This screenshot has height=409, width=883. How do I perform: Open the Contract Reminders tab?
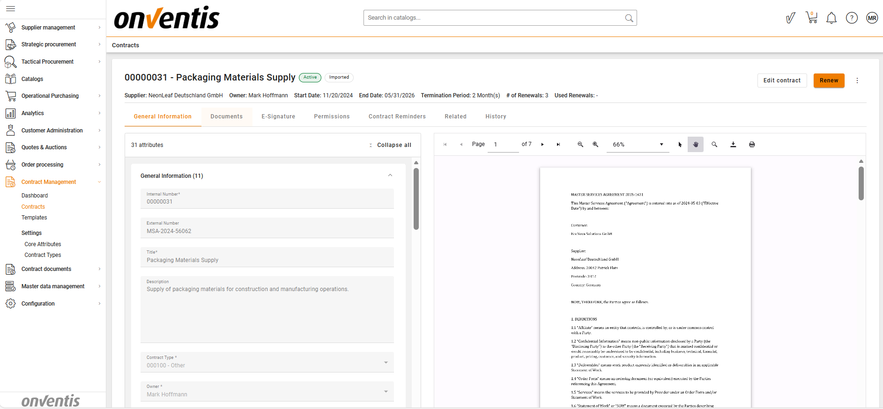tap(397, 117)
